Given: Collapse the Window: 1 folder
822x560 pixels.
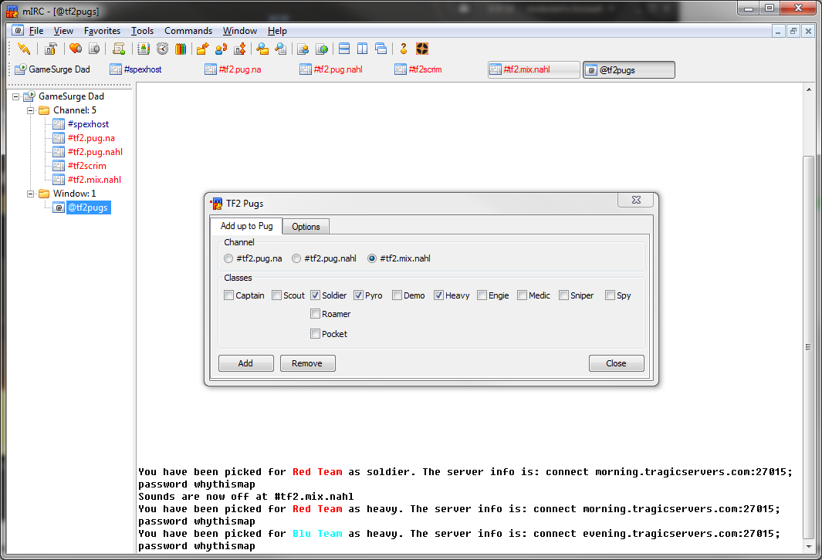Looking at the screenshot, I should click(x=30, y=194).
